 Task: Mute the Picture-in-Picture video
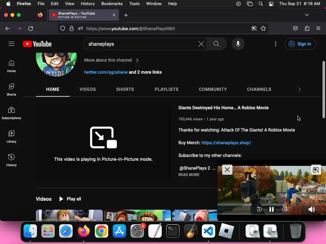pyautogui.click(x=311, y=209)
